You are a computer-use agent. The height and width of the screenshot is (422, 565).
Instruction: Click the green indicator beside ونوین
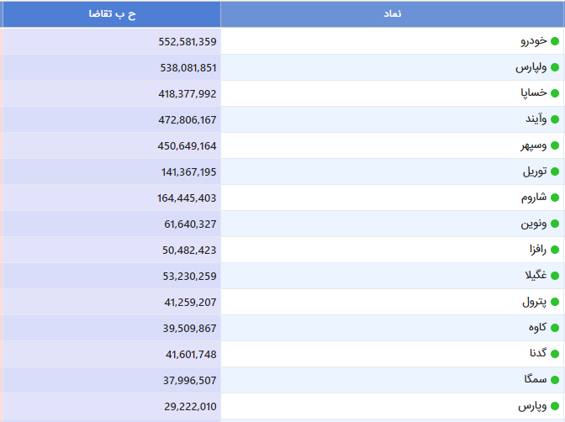point(555,224)
